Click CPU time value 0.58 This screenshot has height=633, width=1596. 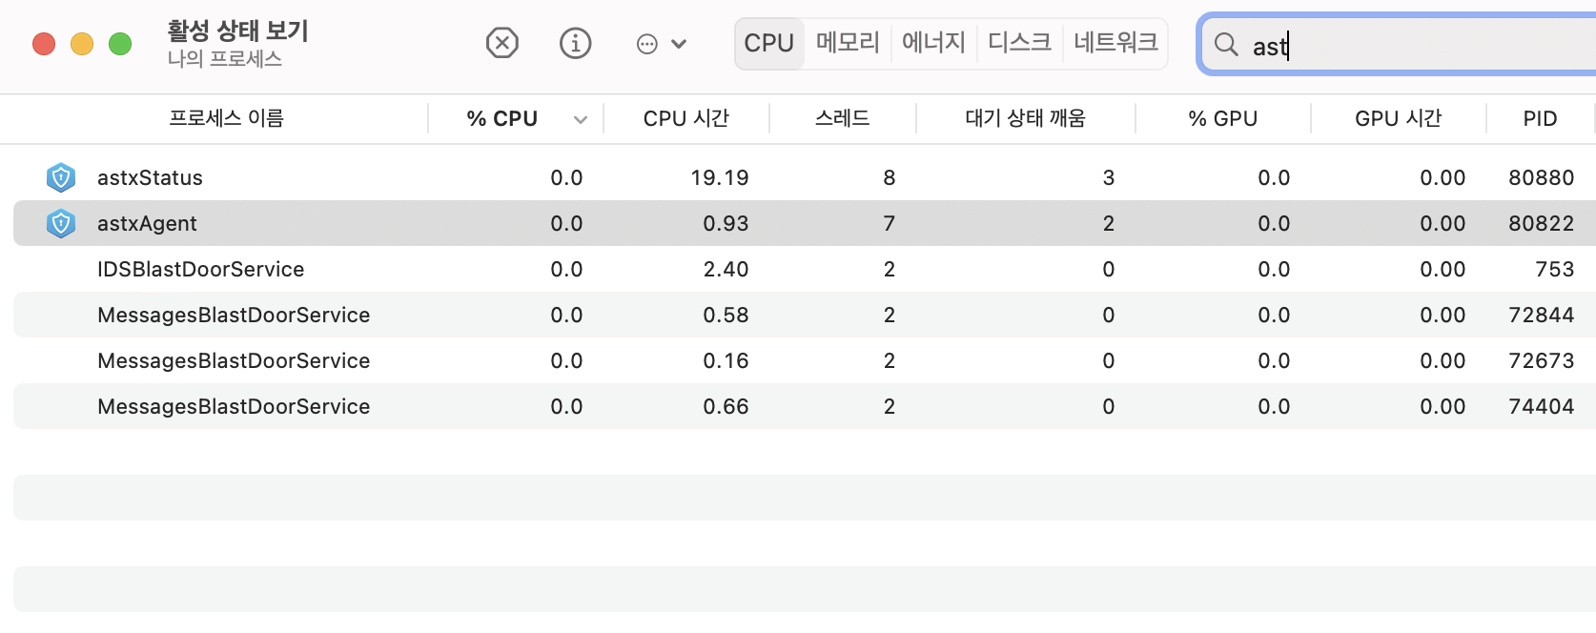(x=726, y=315)
